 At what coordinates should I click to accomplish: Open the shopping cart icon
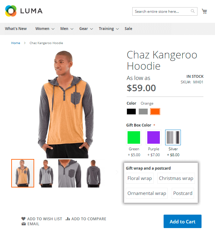pyautogui.click(x=204, y=11)
